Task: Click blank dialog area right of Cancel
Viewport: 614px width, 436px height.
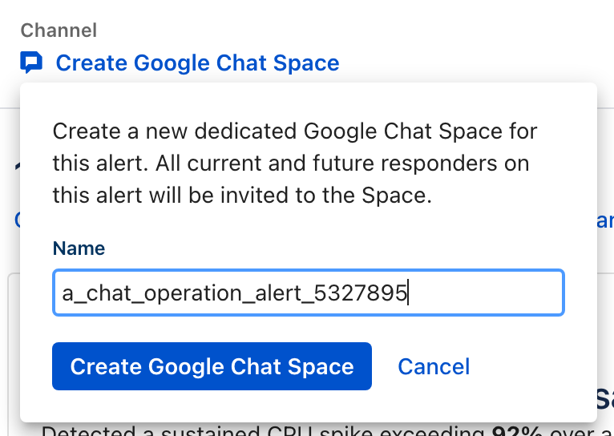Action: pyautogui.click(x=529, y=366)
